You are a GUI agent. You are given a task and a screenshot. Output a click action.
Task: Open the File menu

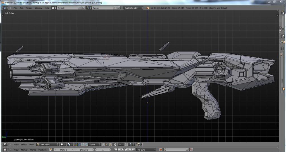coord(15,8)
